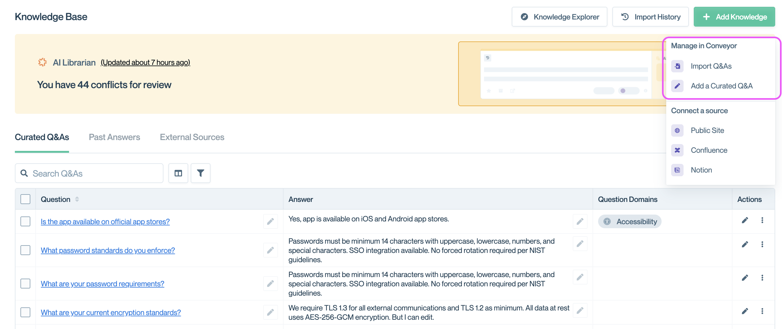Viewport: 782px width, 329px height.
Task: Click the Answer column header
Action: [301, 199]
